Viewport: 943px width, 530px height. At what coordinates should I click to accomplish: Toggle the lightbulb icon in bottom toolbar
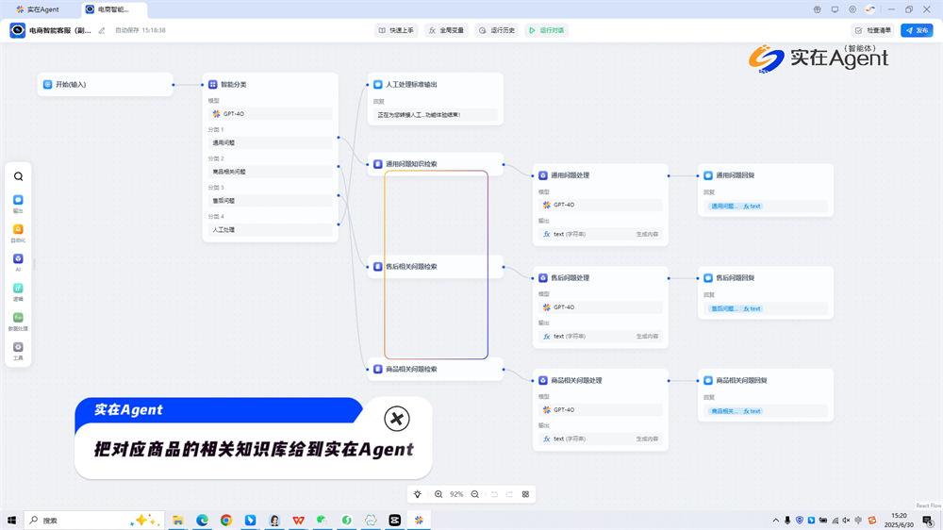tap(418, 494)
